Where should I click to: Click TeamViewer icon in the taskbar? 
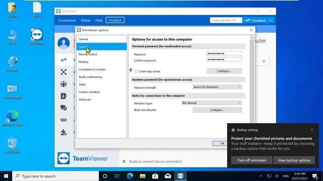(181, 176)
